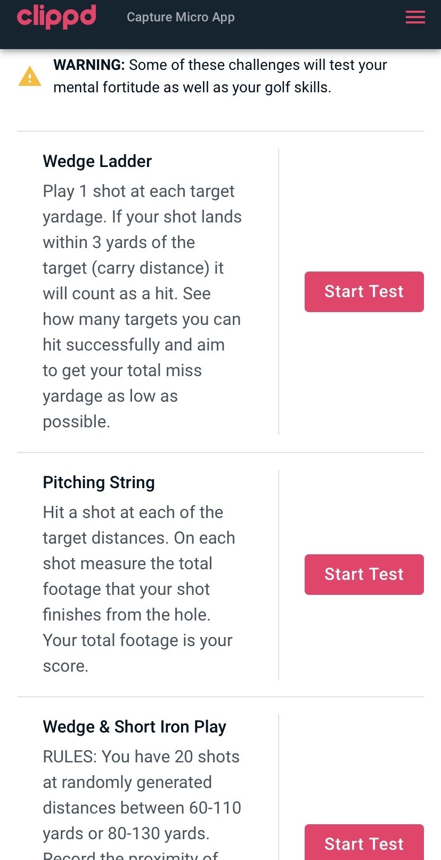Click vertical separator in Wedge Ladder card

coord(279,292)
